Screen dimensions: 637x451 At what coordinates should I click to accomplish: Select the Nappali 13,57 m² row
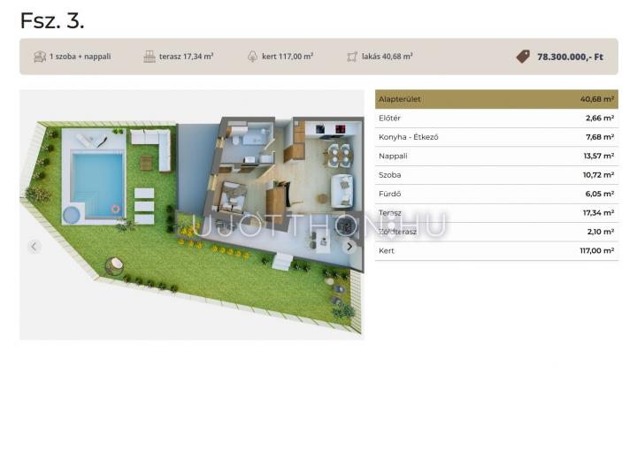[495, 156]
